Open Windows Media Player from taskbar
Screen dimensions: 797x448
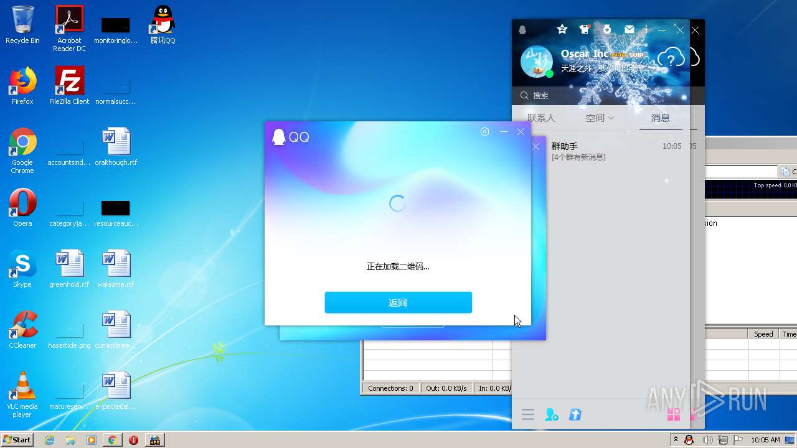pyautogui.click(x=92, y=440)
